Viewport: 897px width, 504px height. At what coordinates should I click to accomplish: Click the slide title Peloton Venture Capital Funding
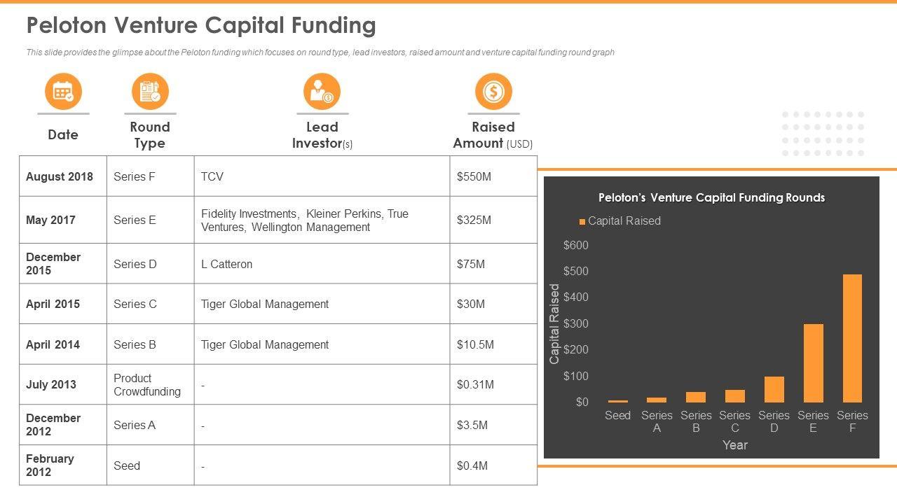pos(201,26)
